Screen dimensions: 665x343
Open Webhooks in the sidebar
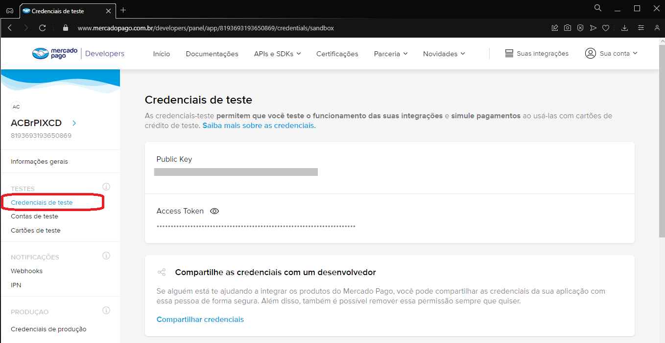[26, 271]
